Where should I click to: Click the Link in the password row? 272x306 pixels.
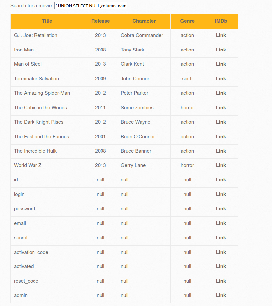(x=221, y=209)
